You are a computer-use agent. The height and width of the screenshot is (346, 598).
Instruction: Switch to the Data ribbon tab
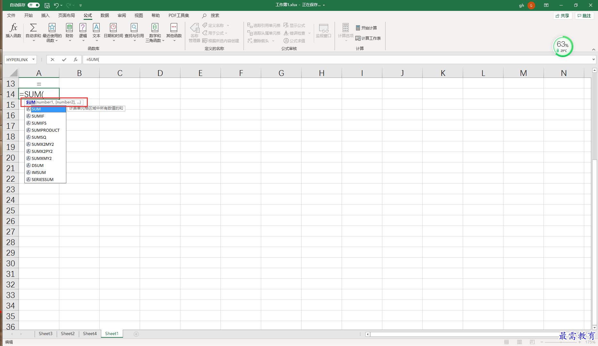[x=104, y=15]
